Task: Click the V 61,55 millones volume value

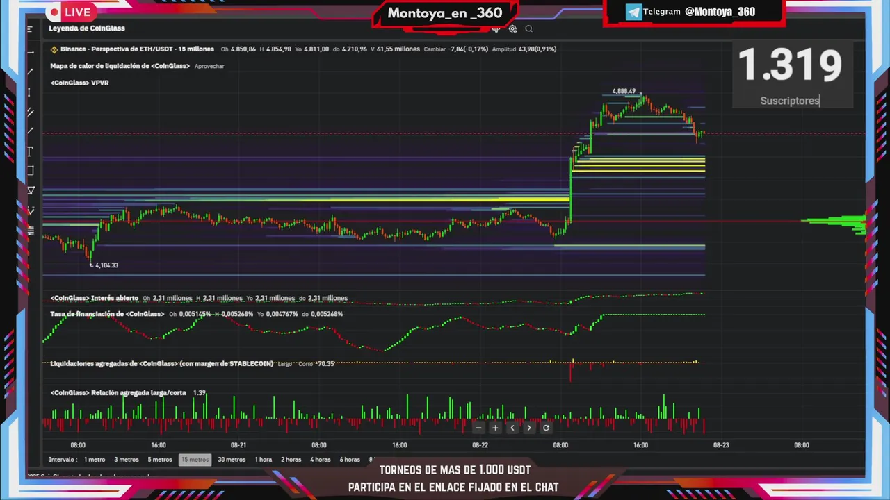Action: click(395, 49)
